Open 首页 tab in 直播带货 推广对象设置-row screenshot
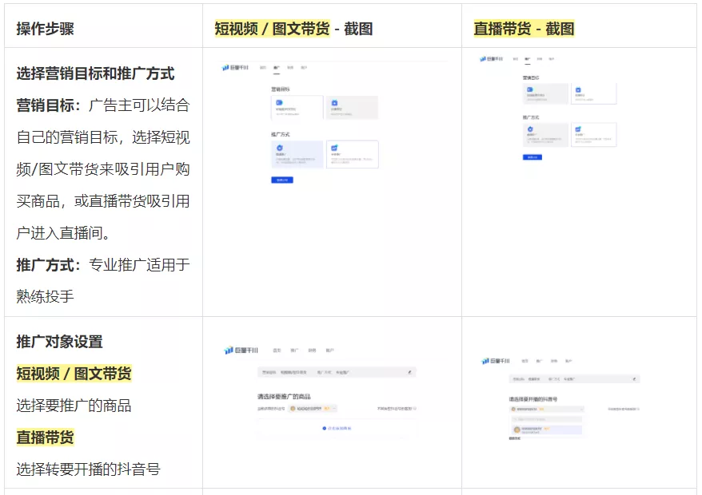Screen dimensions: 702x495 (x=525, y=361)
